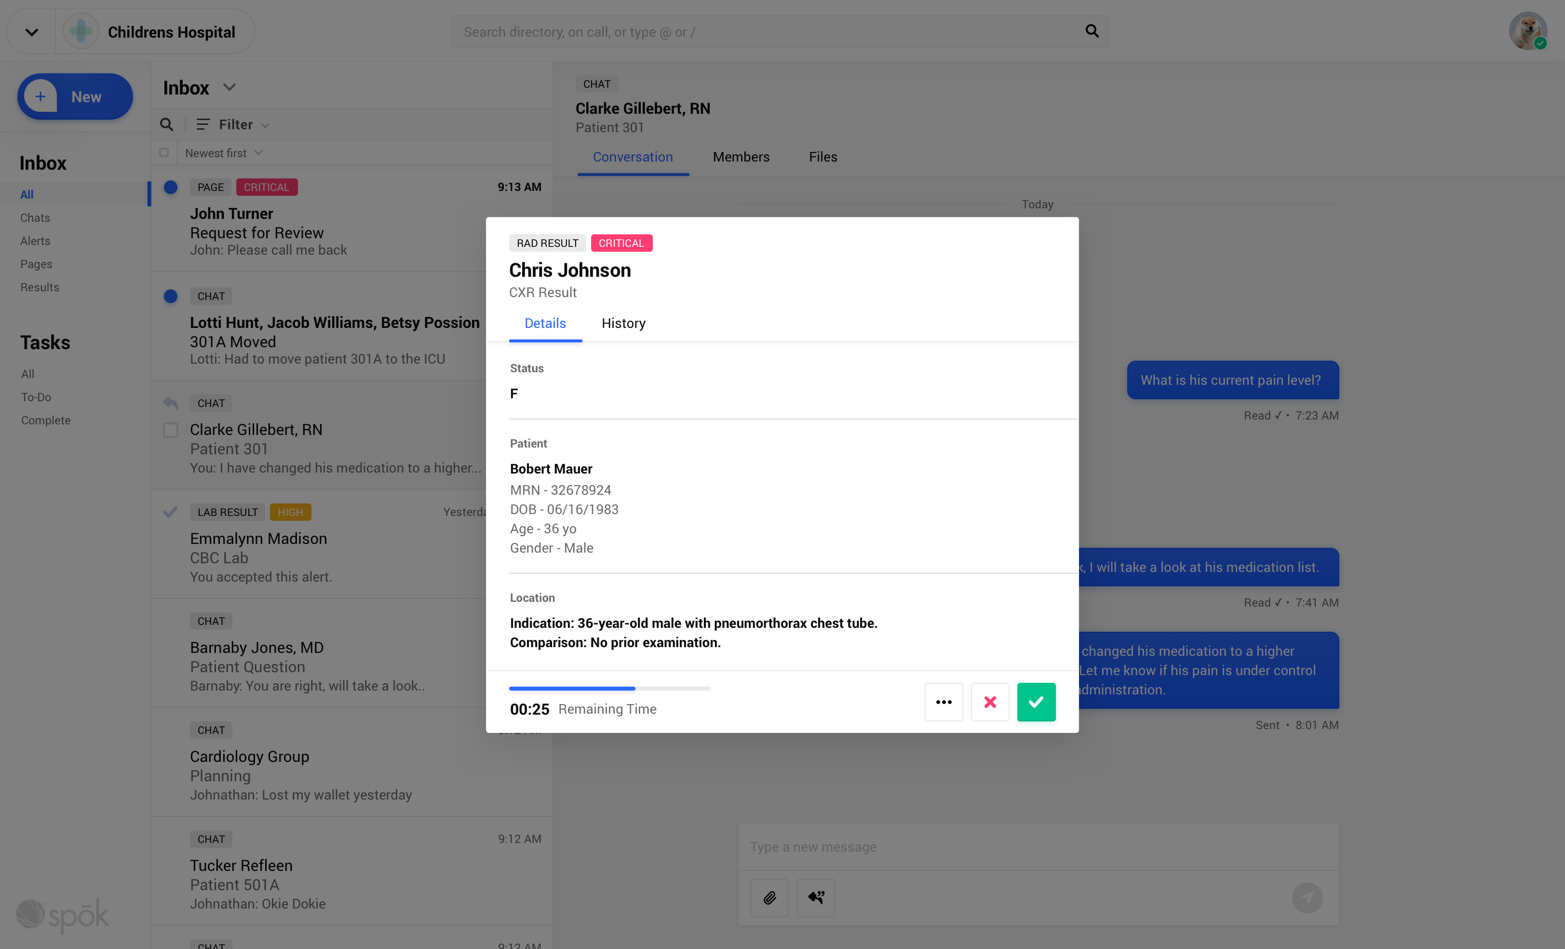Click plus icon on New button
Image resolution: width=1565 pixels, height=949 pixels.
pyautogui.click(x=40, y=96)
